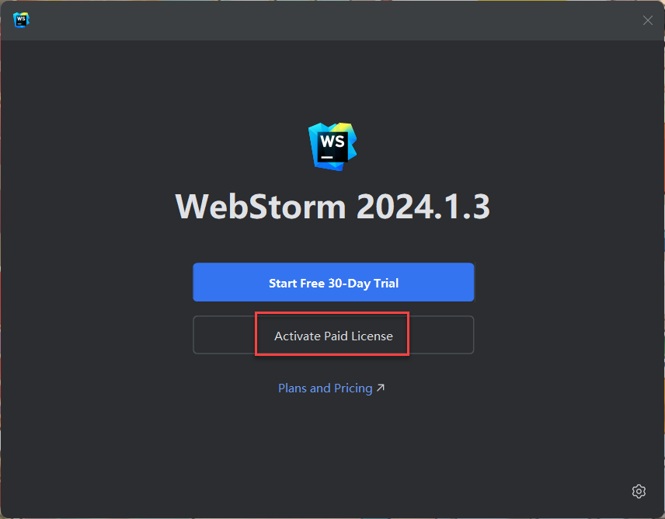The height and width of the screenshot is (519, 665).
Task: Click the WebStorm 2024.1.3 heading text
Action: pyautogui.click(x=332, y=207)
